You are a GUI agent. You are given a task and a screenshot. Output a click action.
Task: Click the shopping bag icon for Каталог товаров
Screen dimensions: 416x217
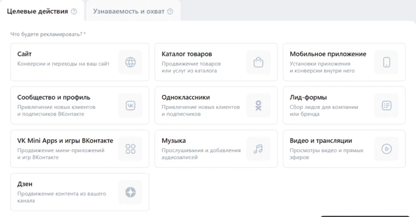(x=258, y=62)
